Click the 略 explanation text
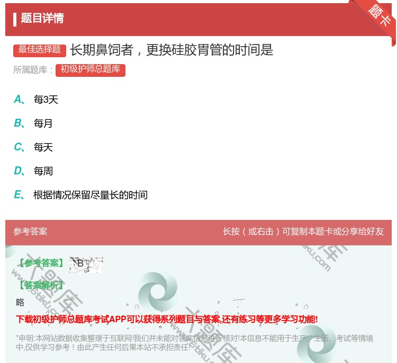Screen dimensions: 397x363 coord(20,302)
